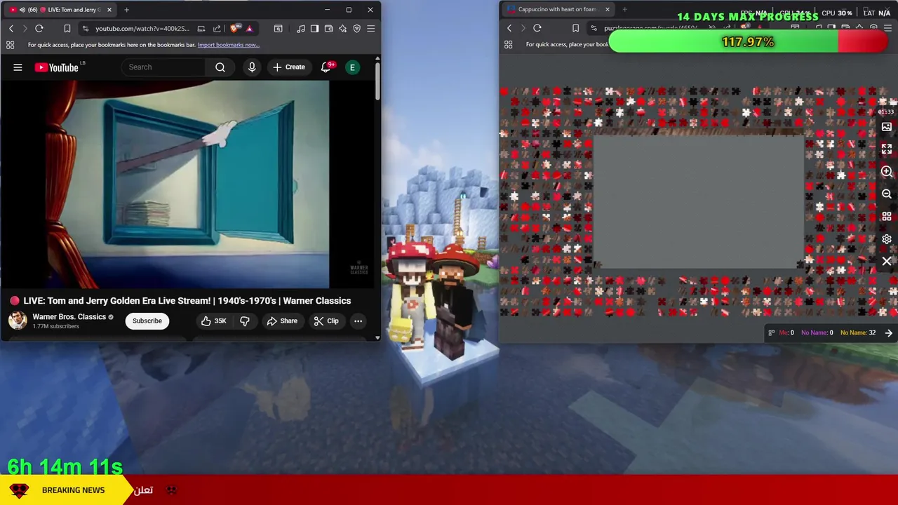
Task: Click the Warner Bros. Classics channel avatar
Action: click(18, 321)
